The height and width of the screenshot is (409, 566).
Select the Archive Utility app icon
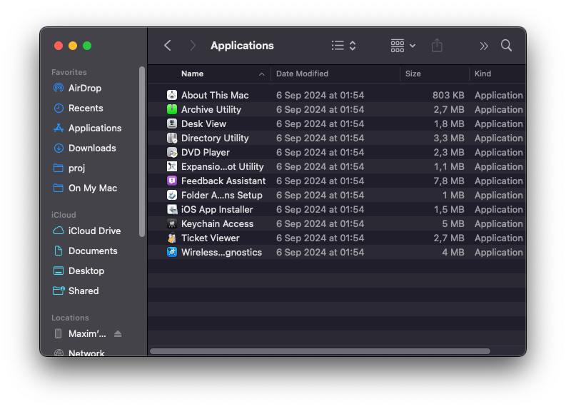tap(172, 109)
